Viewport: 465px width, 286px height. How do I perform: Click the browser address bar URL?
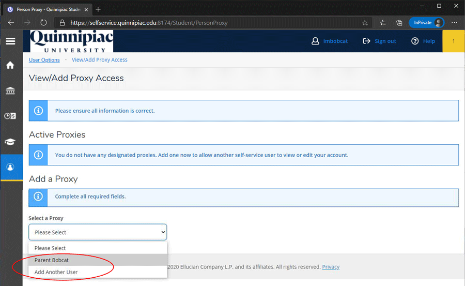click(x=207, y=23)
